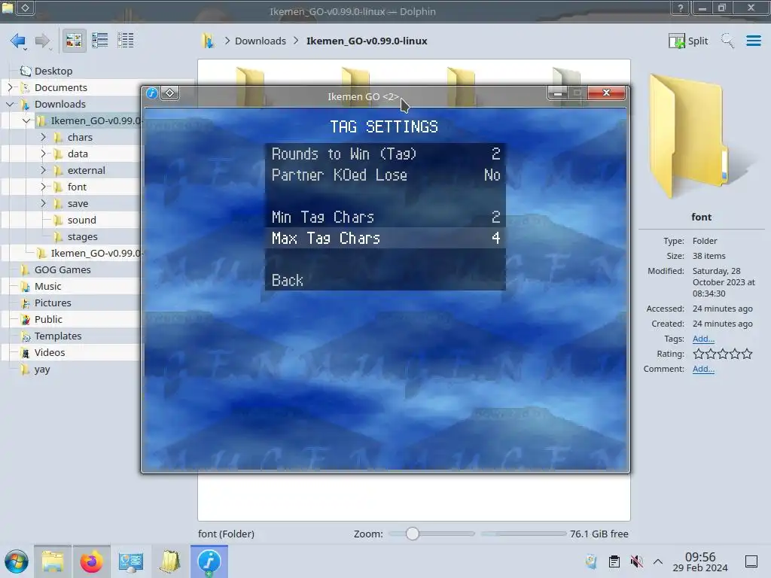Adjust the Dolphin zoom slider handle
This screenshot has width=771, height=578.
coord(413,534)
